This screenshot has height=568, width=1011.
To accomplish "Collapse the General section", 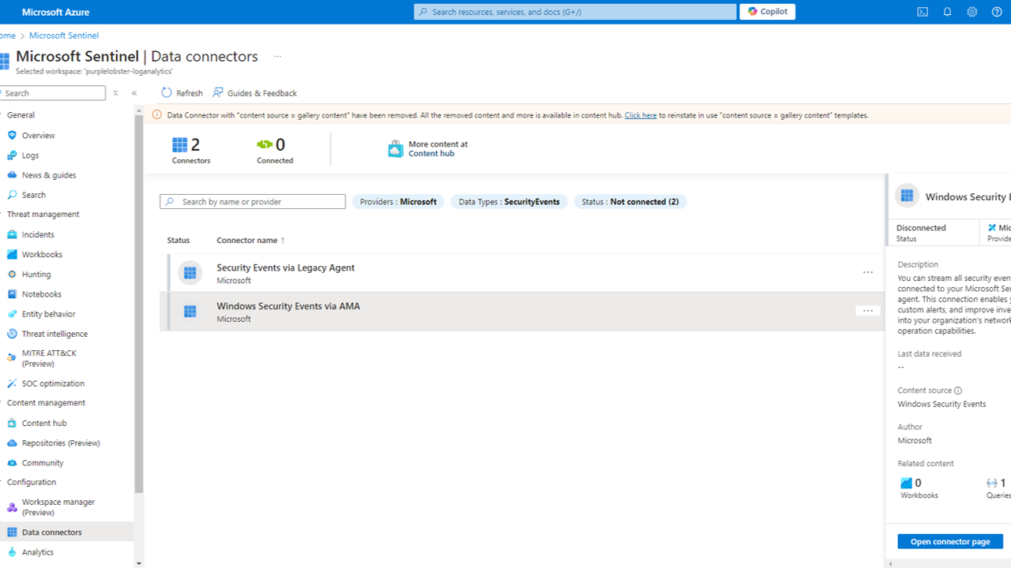I will (x=21, y=115).
